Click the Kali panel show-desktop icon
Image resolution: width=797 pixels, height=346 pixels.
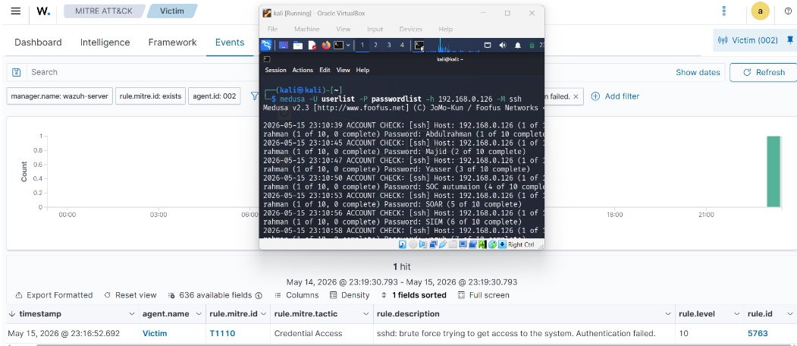283,46
